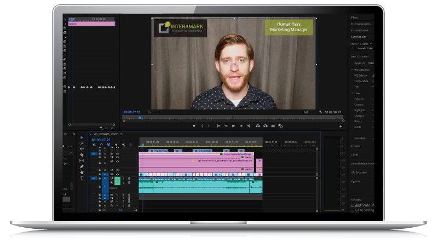The width and height of the screenshot is (438, 248).
Task: Open the Full playback resolution dropdown
Action: tap(309, 112)
